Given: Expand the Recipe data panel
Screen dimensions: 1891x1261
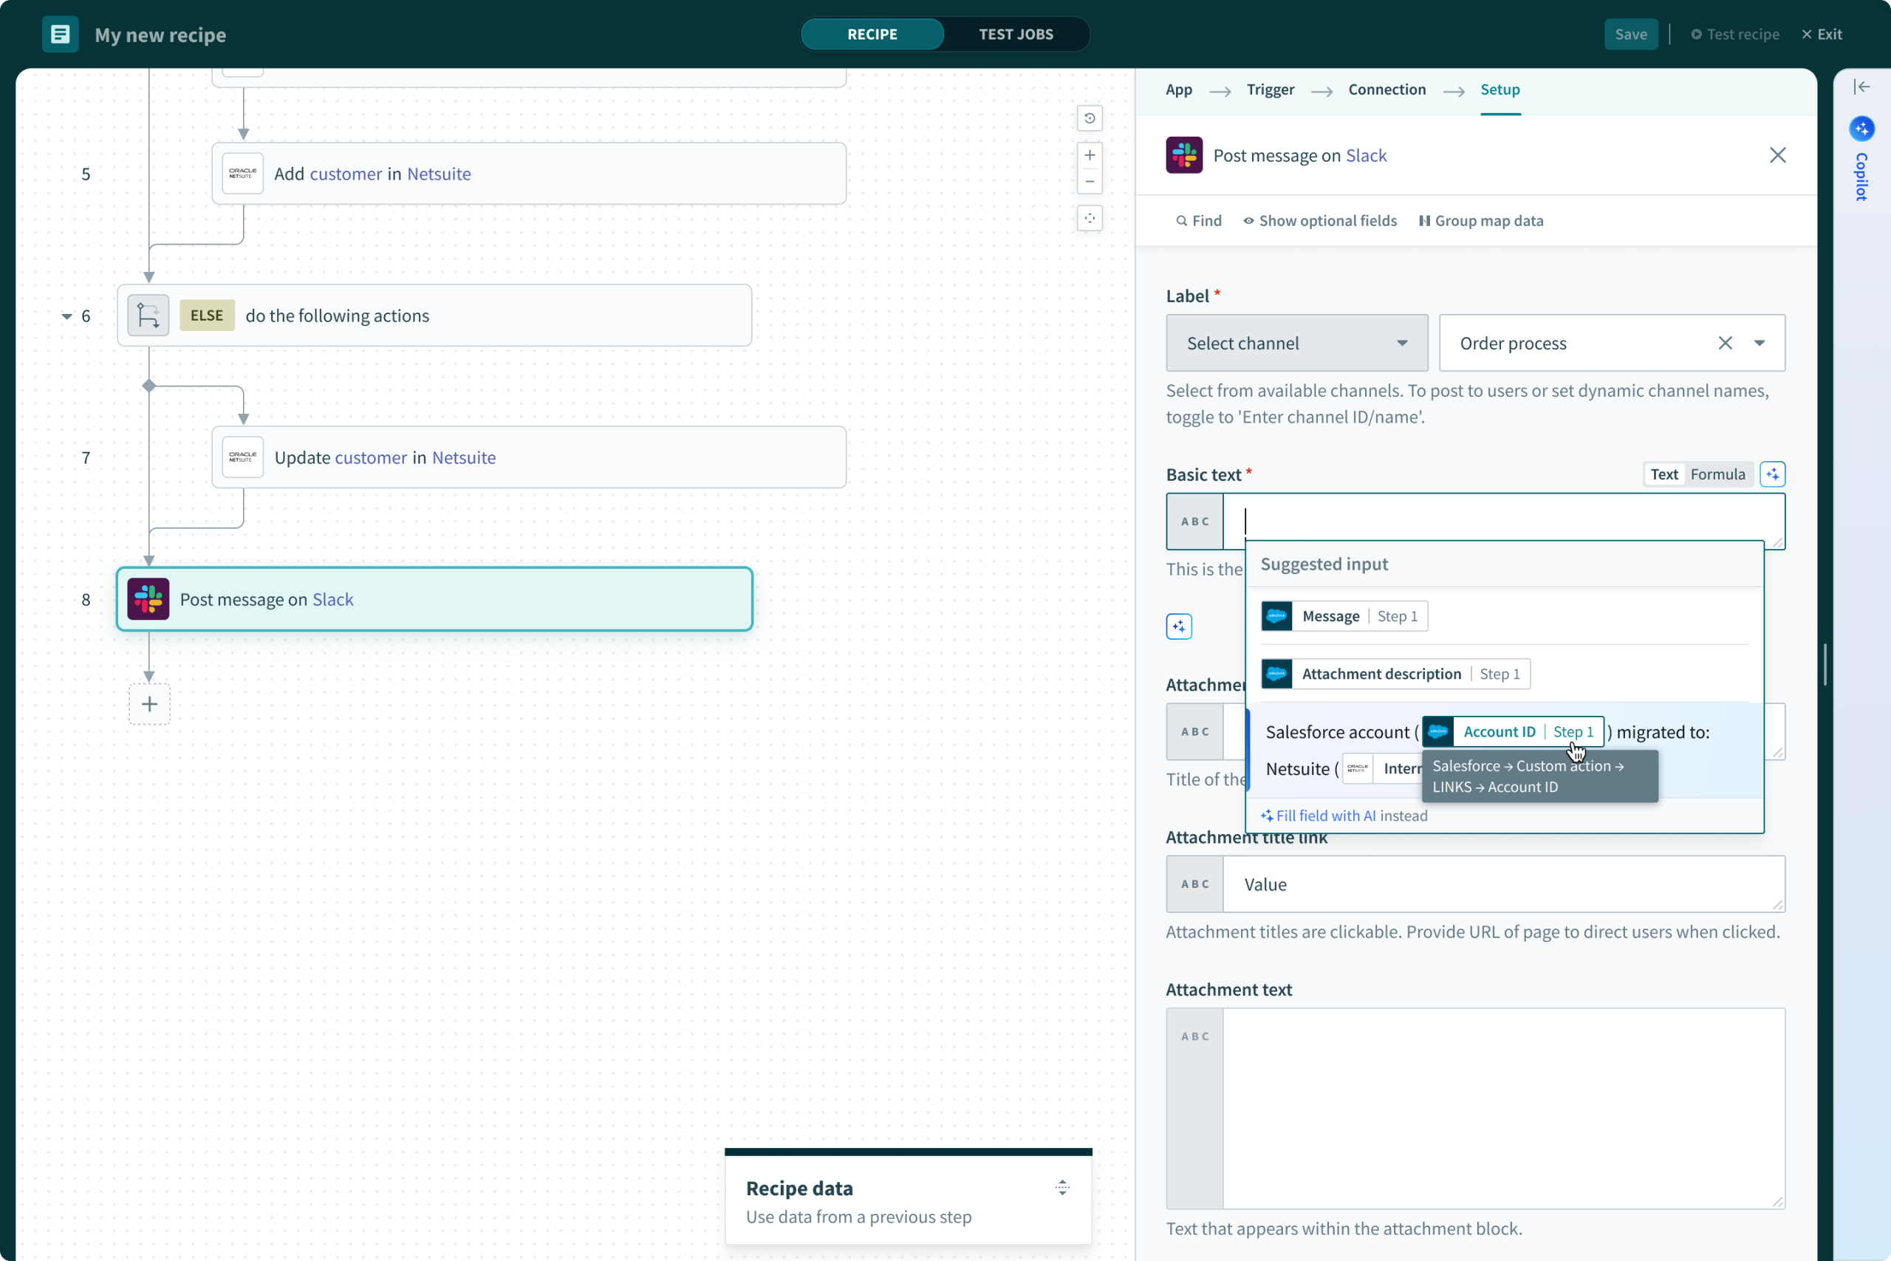Looking at the screenshot, I should 1062,1188.
